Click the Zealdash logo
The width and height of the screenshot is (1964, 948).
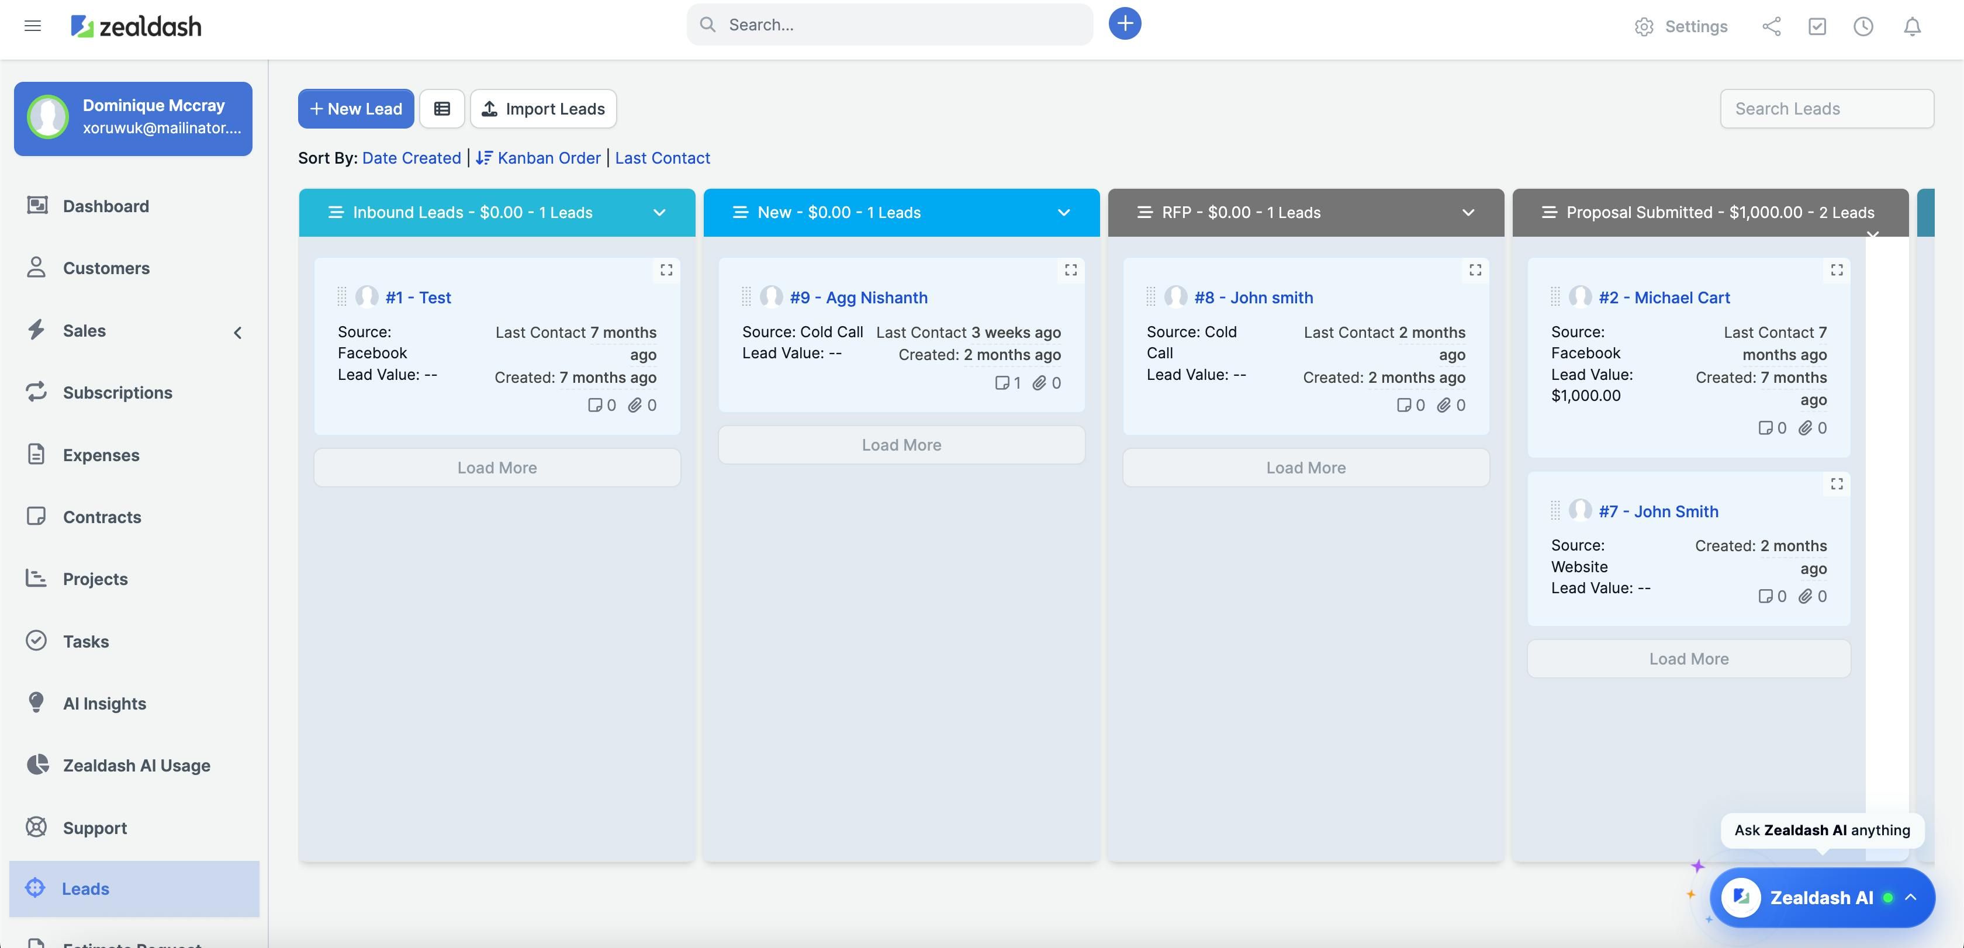pyautogui.click(x=136, y=27)
